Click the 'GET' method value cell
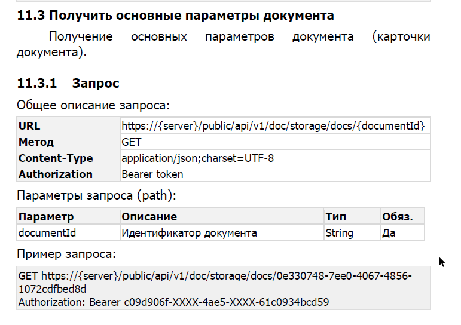Screen dimensions: 461x325 point(131,142)
